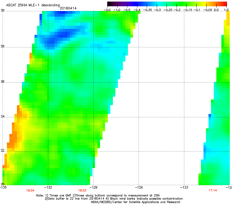Viewport: 232px width, 204px height.
Task: Click the latitude label 22
Action: tap(3, 150)
